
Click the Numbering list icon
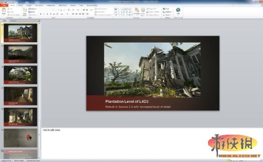pos(78,10)
